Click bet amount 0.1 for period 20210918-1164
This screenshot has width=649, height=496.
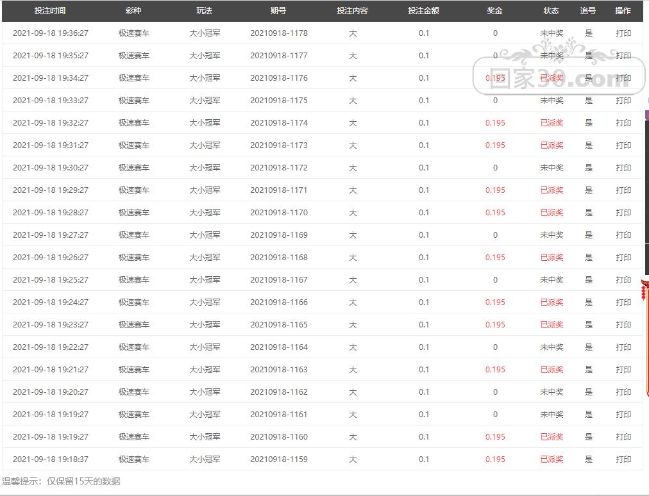coord(424,347)
